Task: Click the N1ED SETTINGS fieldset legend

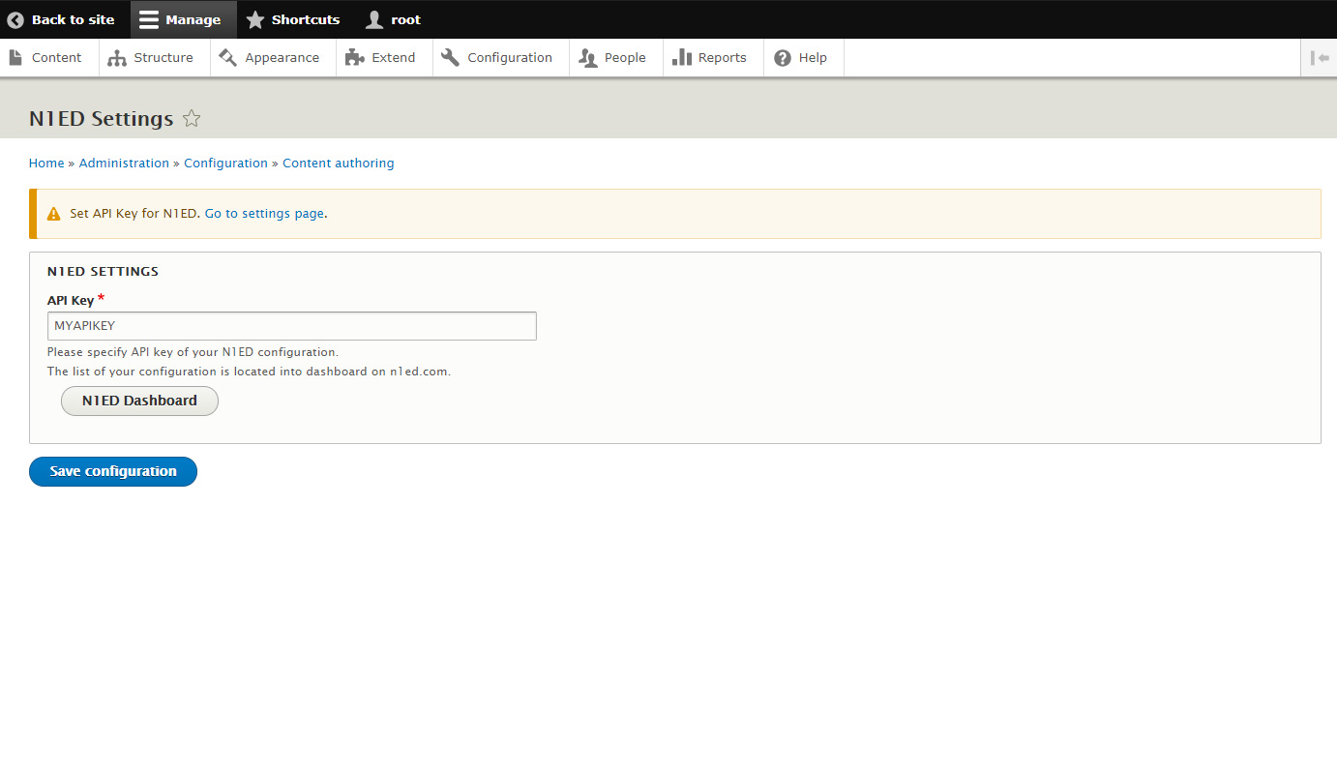Action: click(x=103, y=272)
